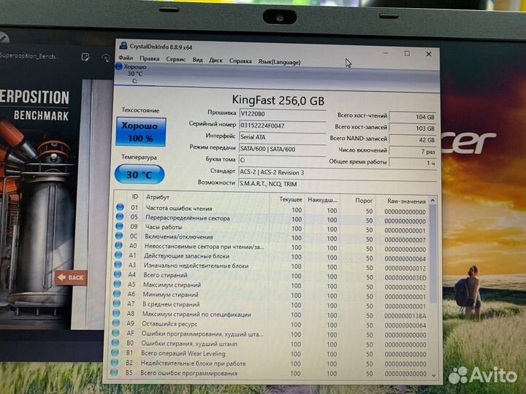
Task: Click the Возможности field S.M.A.R.T., NCQ, TRIM
Action: coord(337,184)
